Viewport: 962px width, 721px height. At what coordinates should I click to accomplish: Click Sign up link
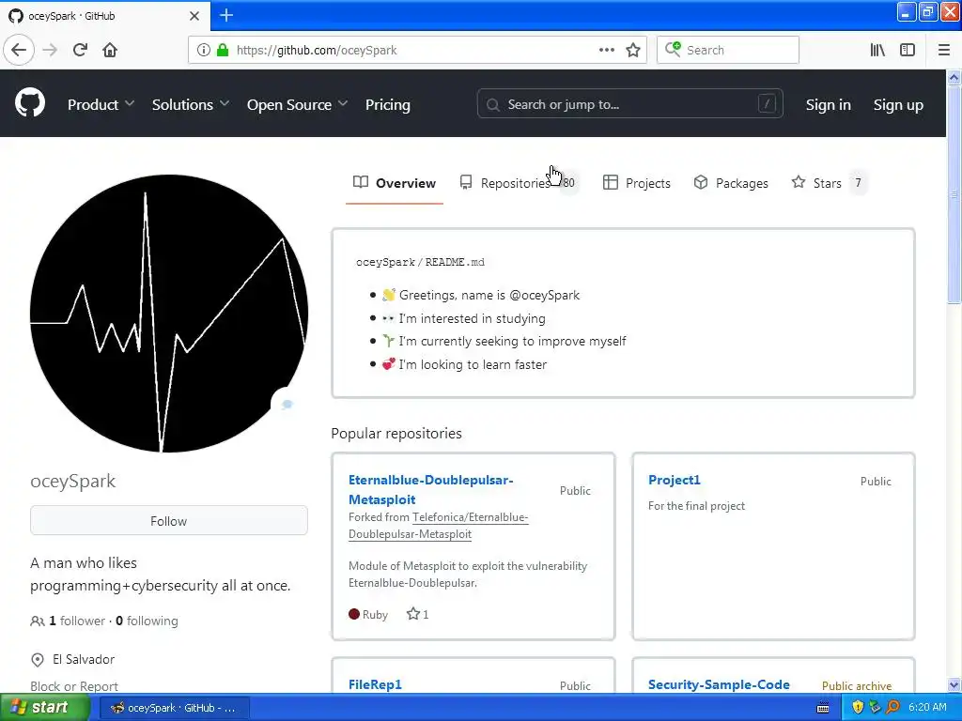[898, 105]
